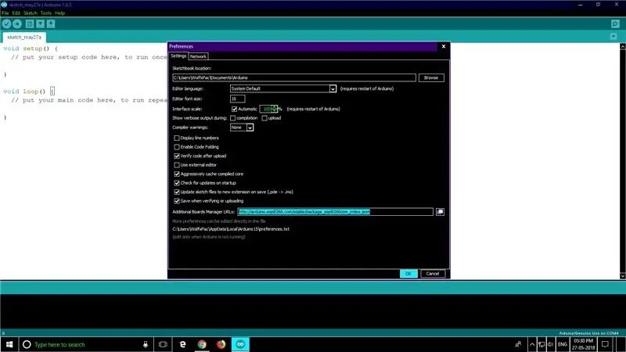
Task: Click the Cortana microphone icon
Action: (146, 344)
